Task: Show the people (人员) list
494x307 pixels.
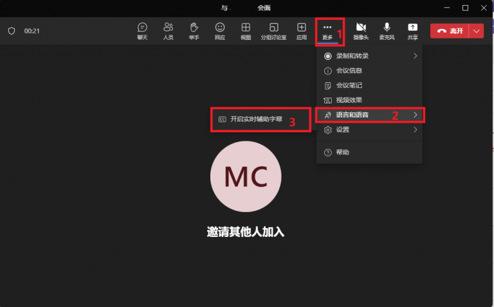Action: coord(168,30)
